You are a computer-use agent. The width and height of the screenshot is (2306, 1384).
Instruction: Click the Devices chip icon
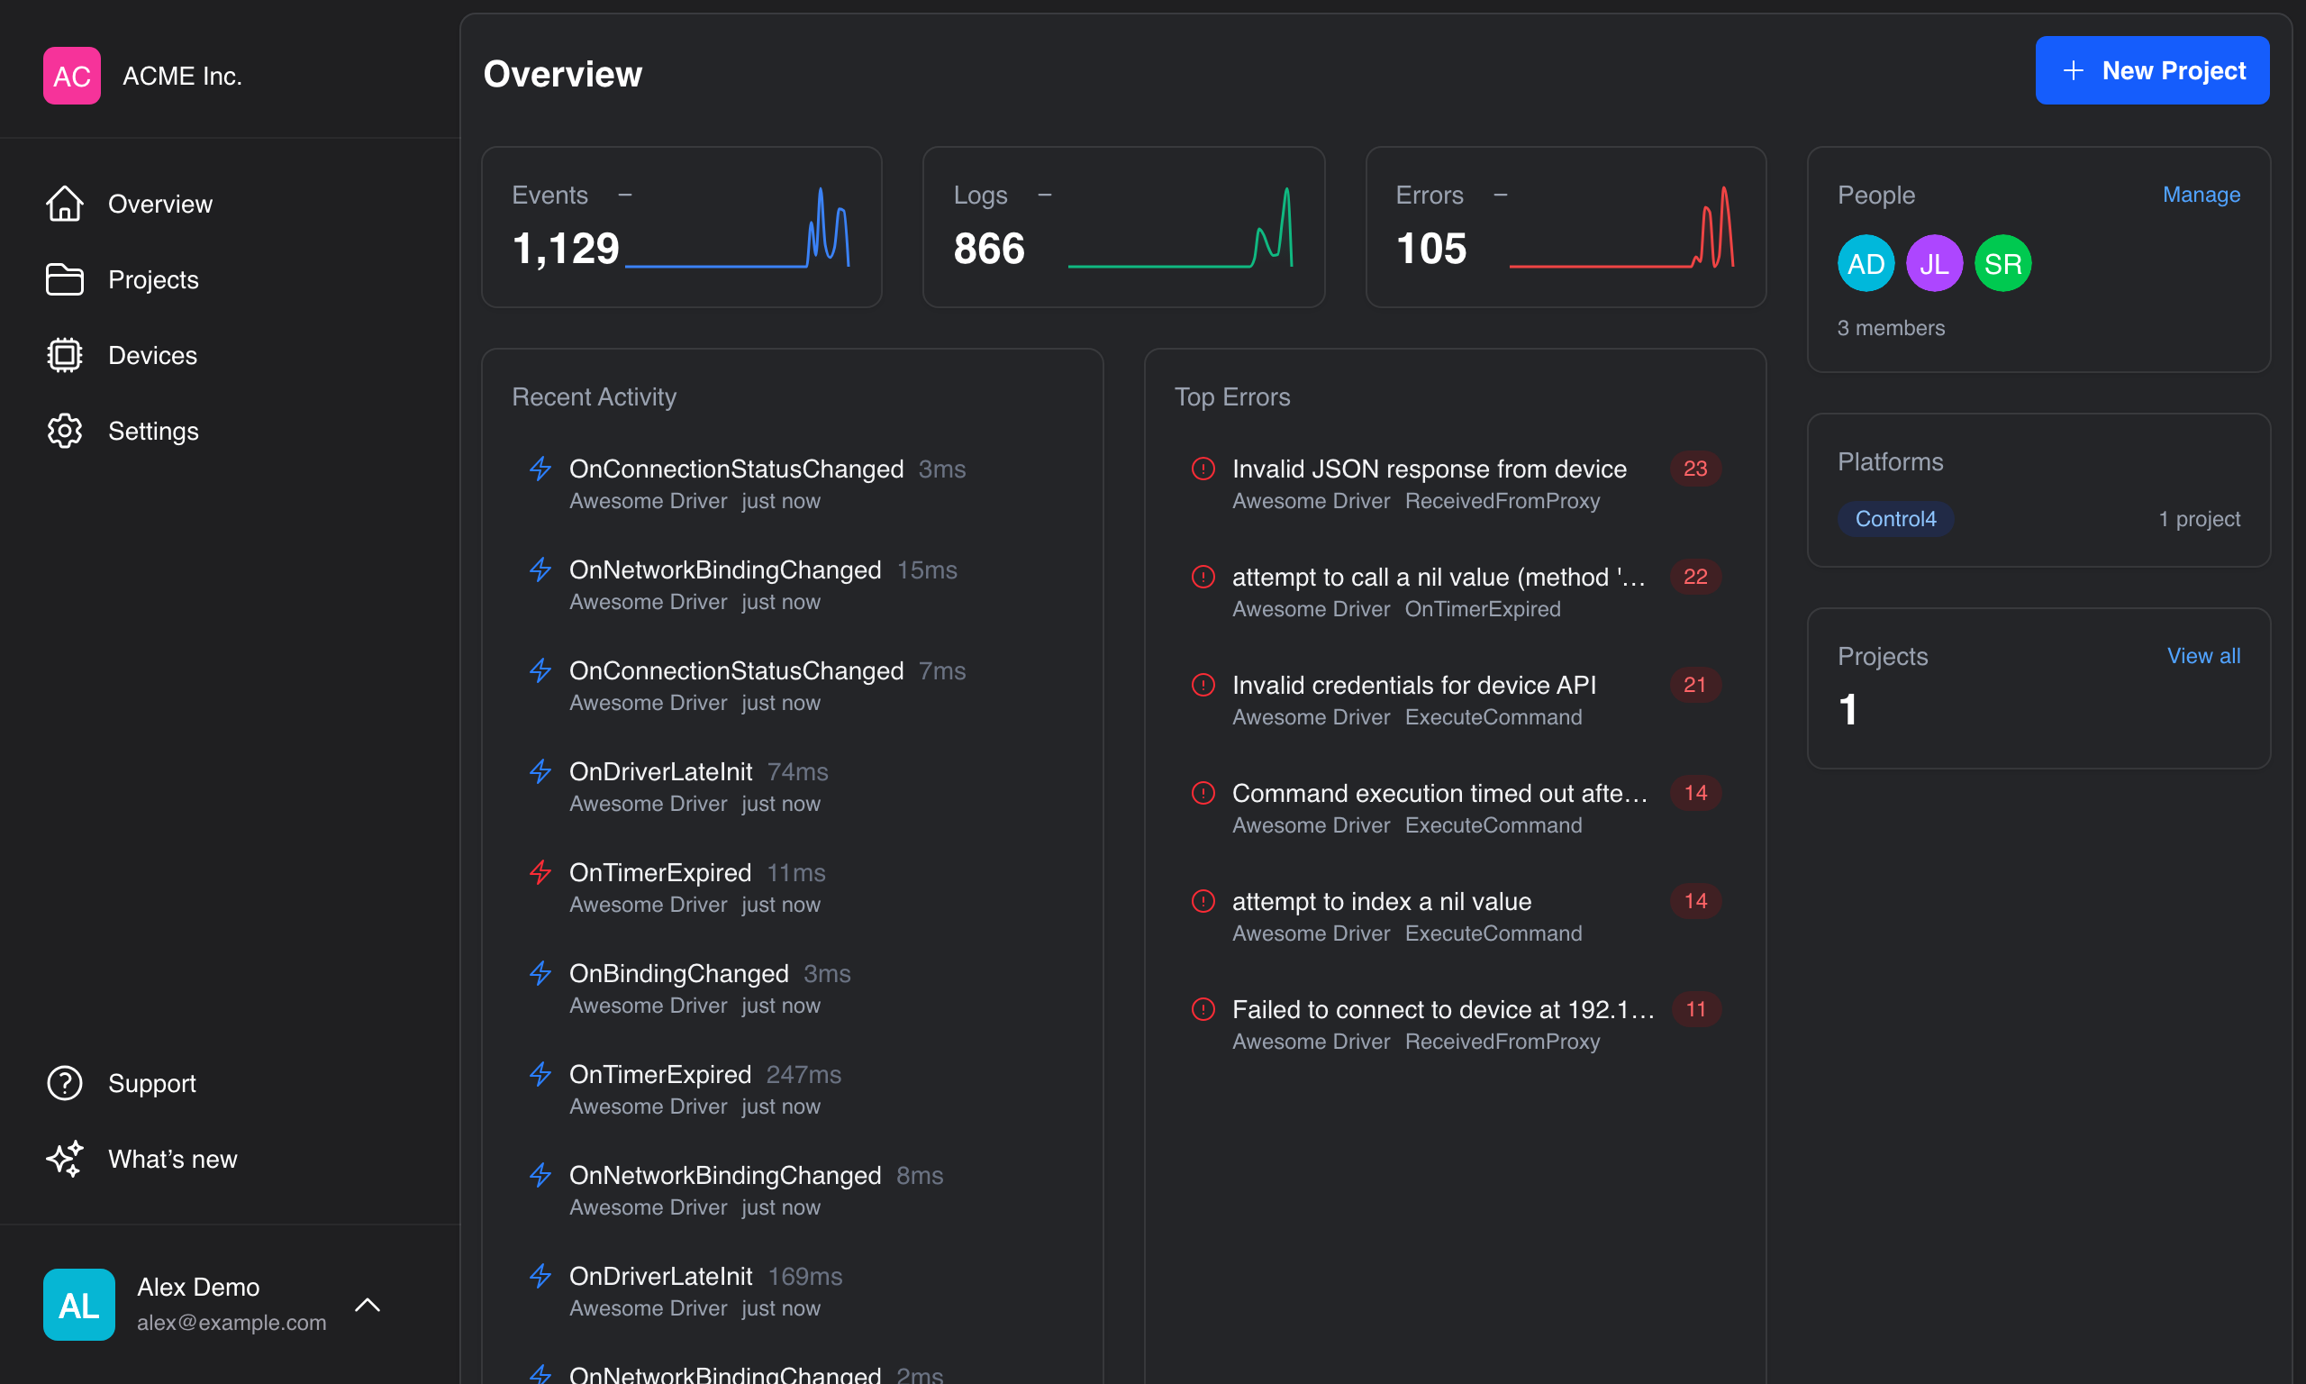64,355
